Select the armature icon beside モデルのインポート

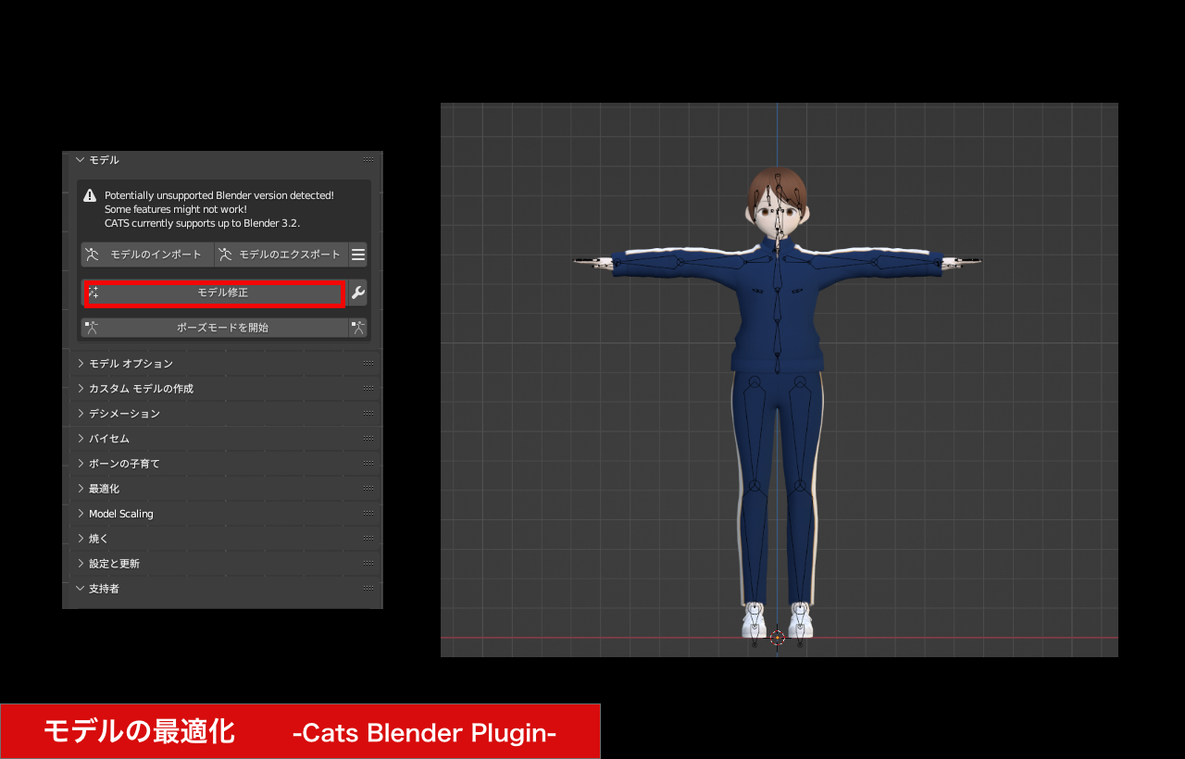click(92, 254)
